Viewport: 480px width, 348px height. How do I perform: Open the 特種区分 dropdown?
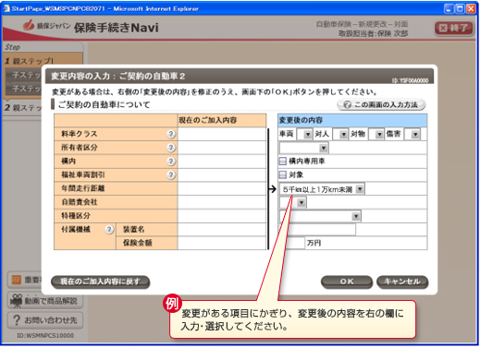coord(320,216)
